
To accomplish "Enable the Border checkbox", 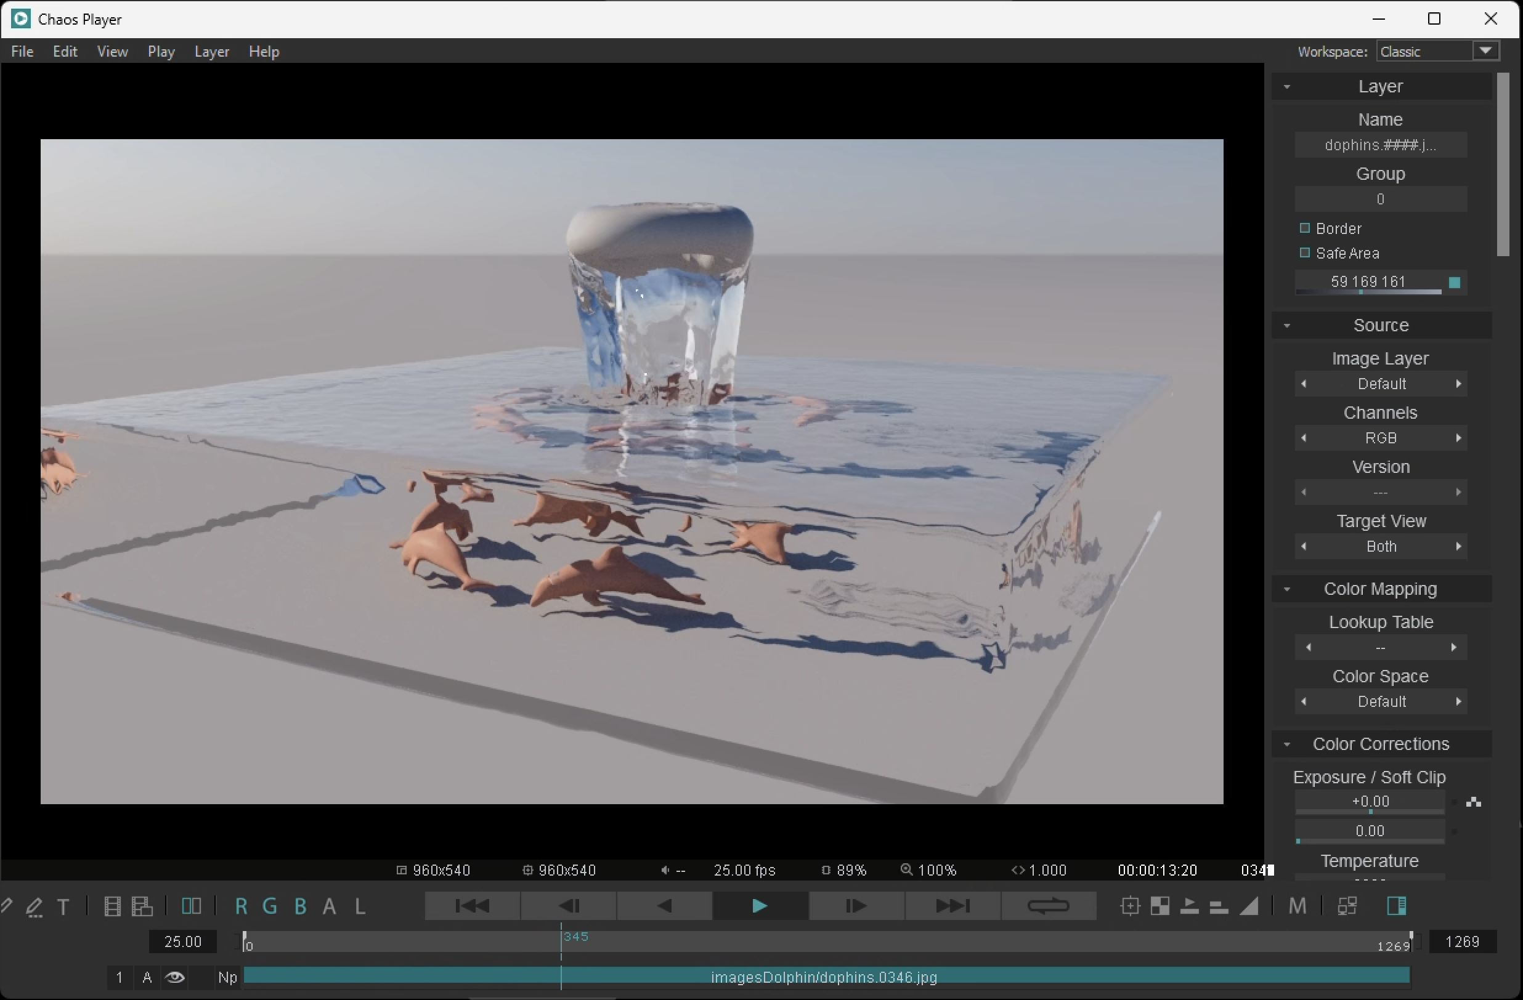I will pyautogui.click(x=1305, y=228).
